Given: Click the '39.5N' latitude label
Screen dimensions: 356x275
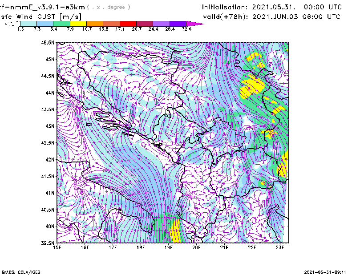Looking at the screenshot, I should 48,243.
